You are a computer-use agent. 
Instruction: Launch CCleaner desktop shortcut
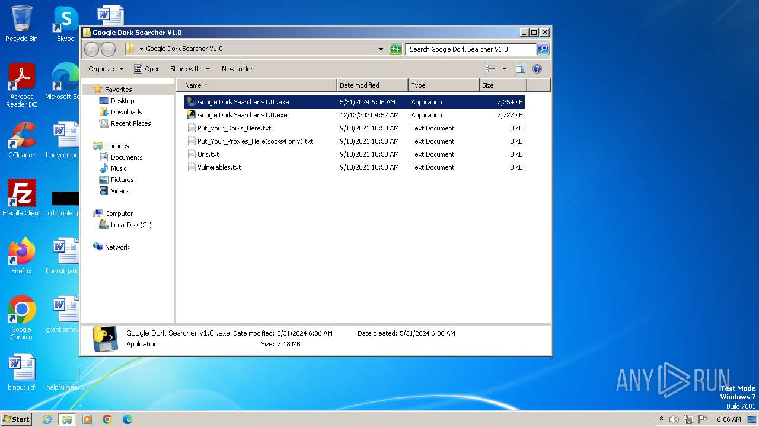pos(21,140)
